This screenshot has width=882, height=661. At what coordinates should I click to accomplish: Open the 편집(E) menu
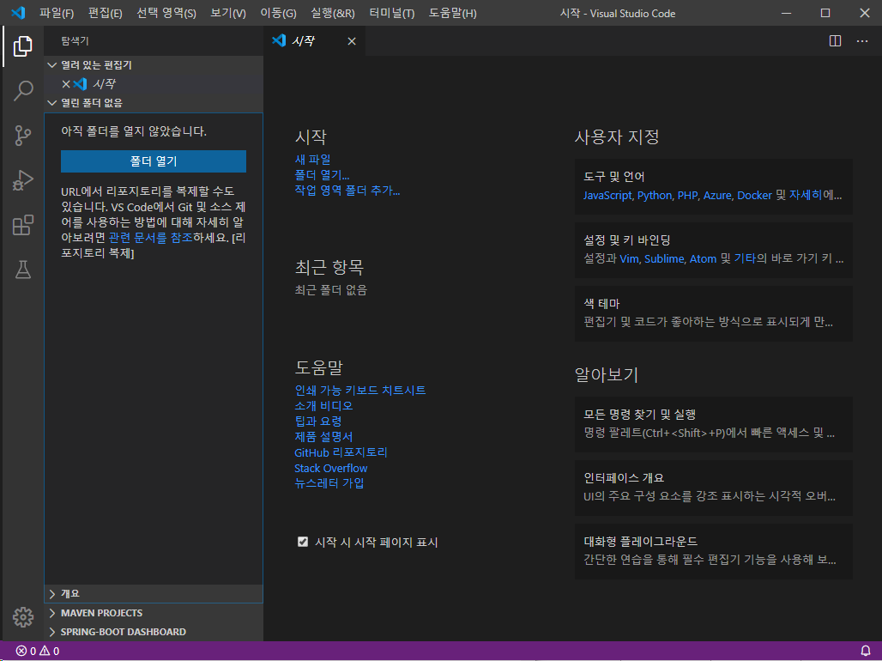[x=106, y=13]
